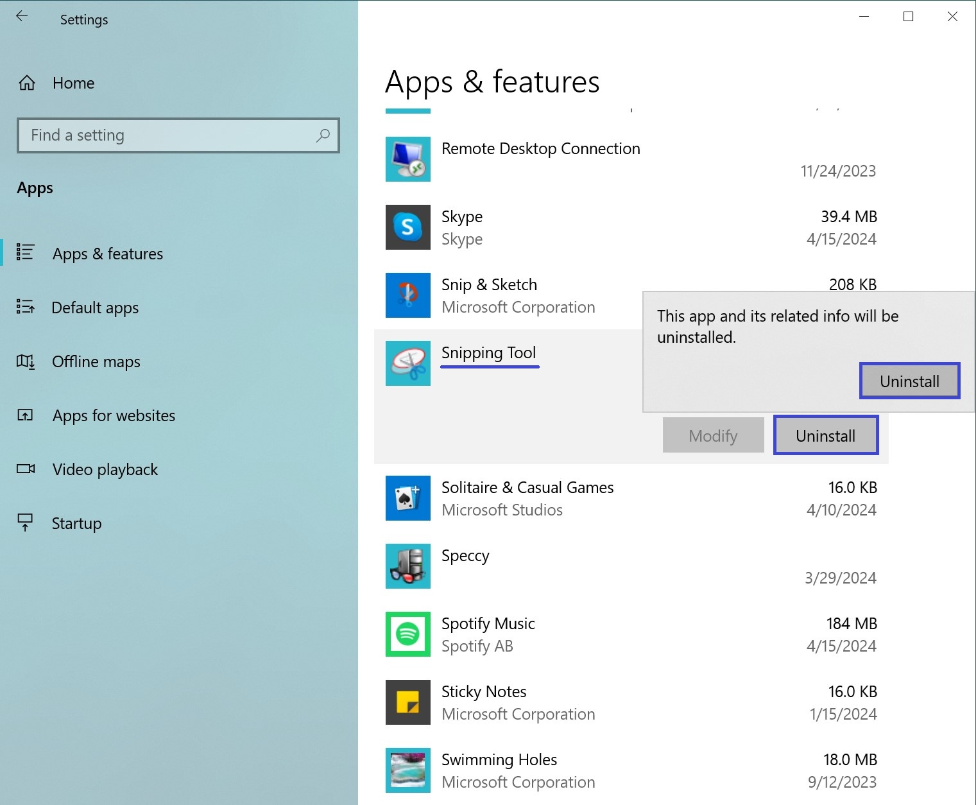This screenshot has width=976, height=805.
Task: Click the back arrow in Settings
Action: pyautogui.click(x=22, y=17)
